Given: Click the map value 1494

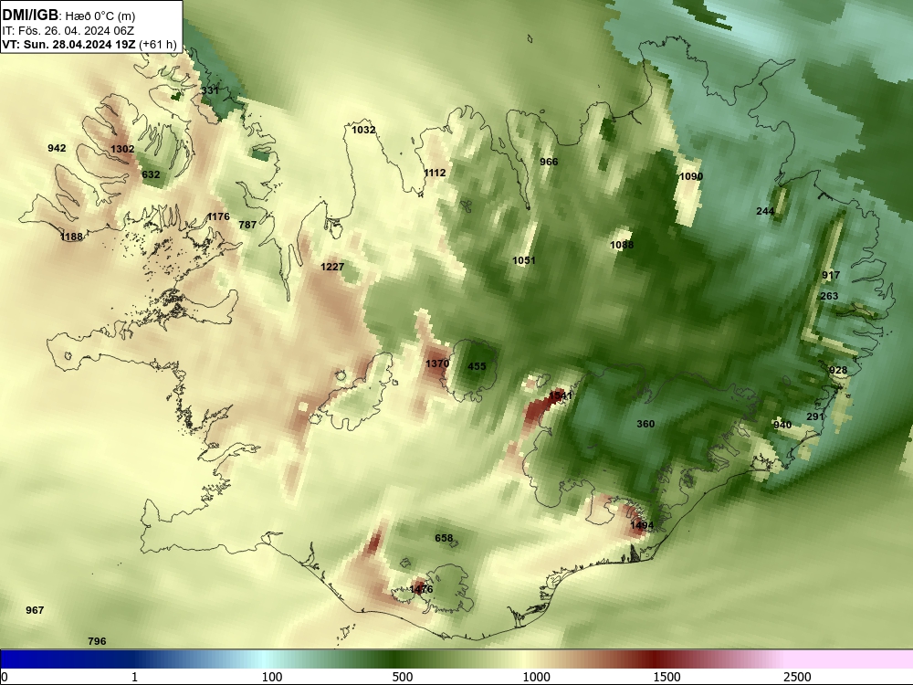Looking at the screenshot, I should tap(642, 525).
